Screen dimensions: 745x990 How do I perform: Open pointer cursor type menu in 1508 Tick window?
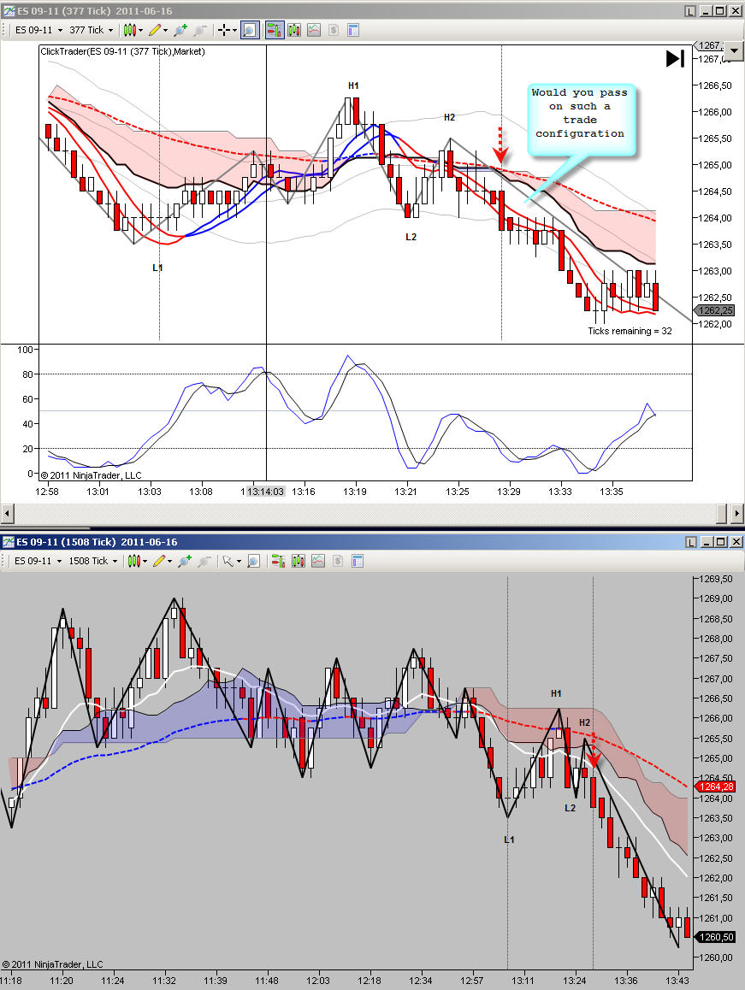point(231,561)
